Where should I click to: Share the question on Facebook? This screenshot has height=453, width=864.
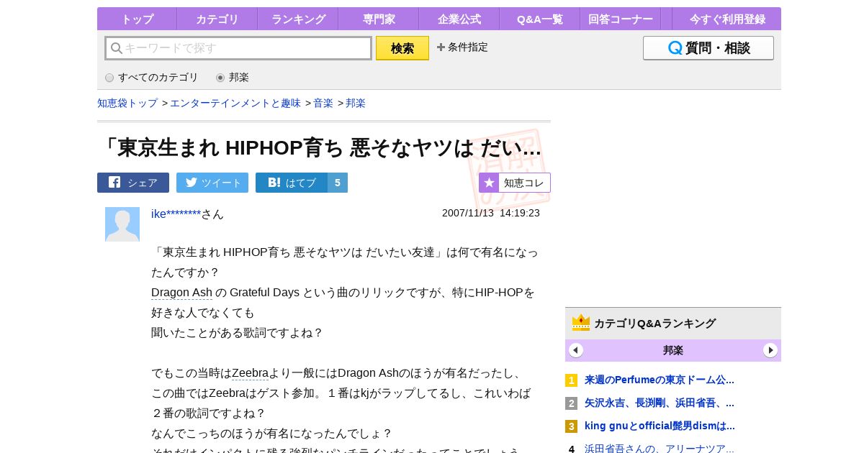pos(133,183)
